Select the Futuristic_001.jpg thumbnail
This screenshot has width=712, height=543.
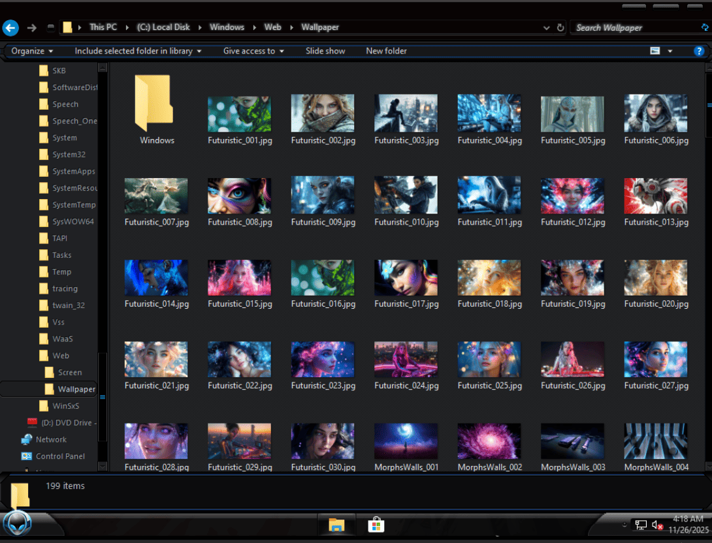[239, 114]
